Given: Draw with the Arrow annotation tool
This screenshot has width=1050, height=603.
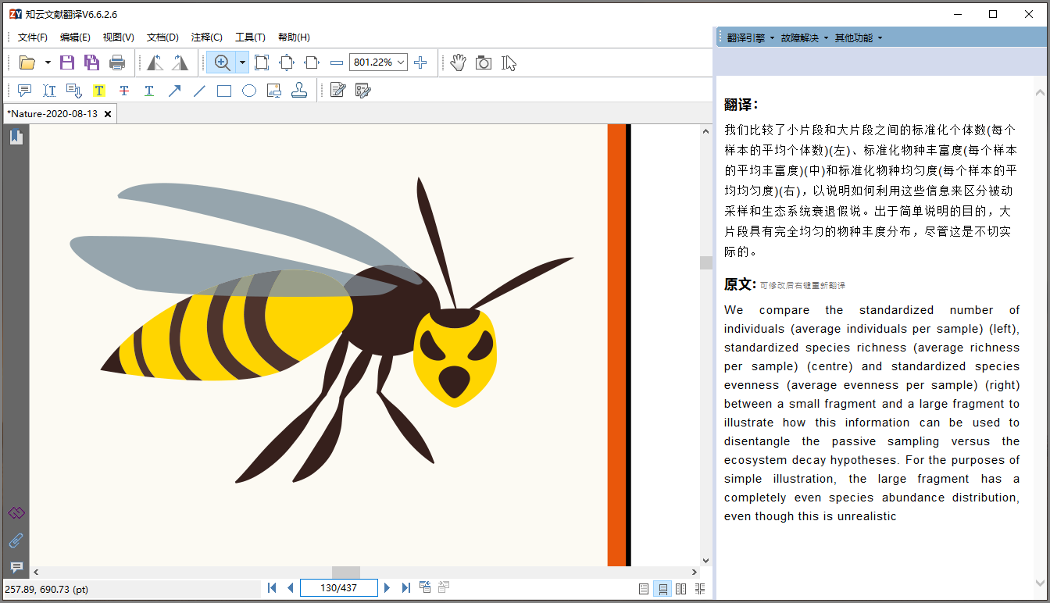Looking at the screenshot, I should tap(174, 91).
